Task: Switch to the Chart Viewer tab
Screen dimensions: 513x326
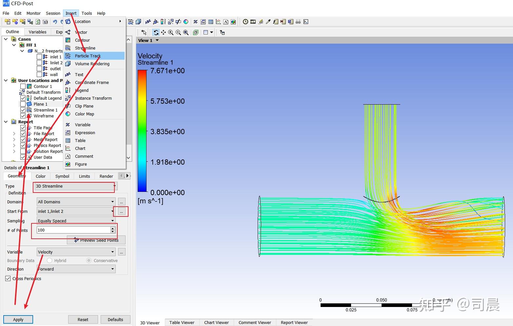Action: coord(216,322)
